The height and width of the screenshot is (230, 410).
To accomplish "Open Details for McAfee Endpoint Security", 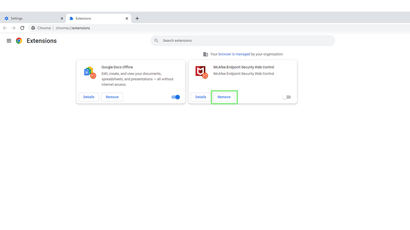I will pyautogui.click(x=201, y=97).
